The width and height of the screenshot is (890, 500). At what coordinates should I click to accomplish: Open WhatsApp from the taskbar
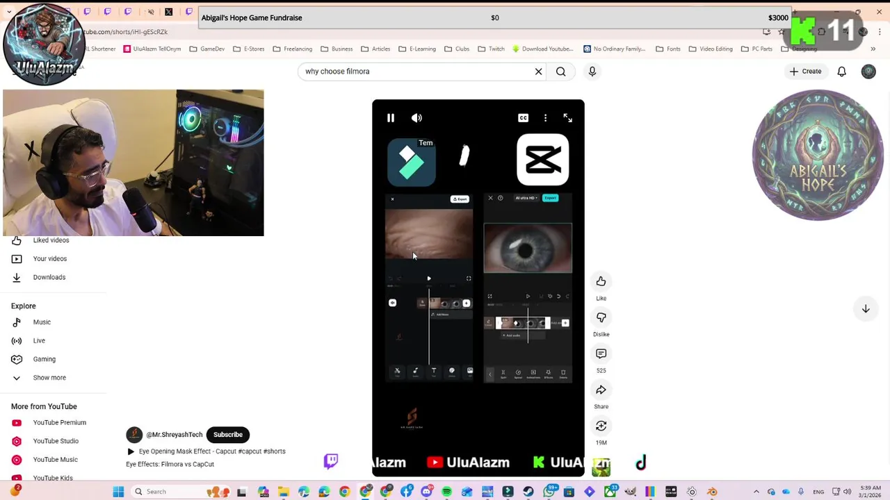(x=549, y=492)
